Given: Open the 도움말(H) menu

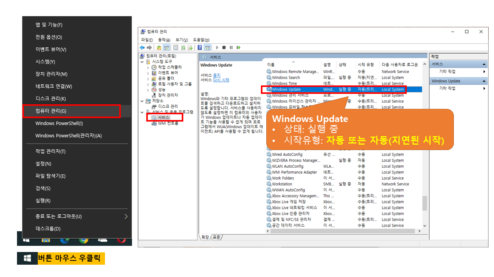Looking at the screenshot, I should coord(201,40).
